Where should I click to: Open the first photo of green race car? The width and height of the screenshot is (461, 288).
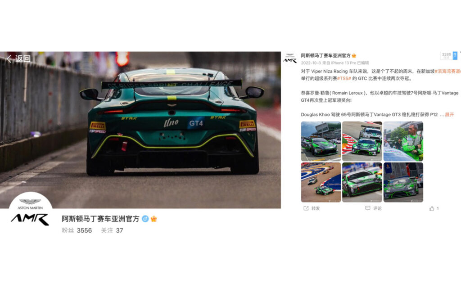(321, 141)
